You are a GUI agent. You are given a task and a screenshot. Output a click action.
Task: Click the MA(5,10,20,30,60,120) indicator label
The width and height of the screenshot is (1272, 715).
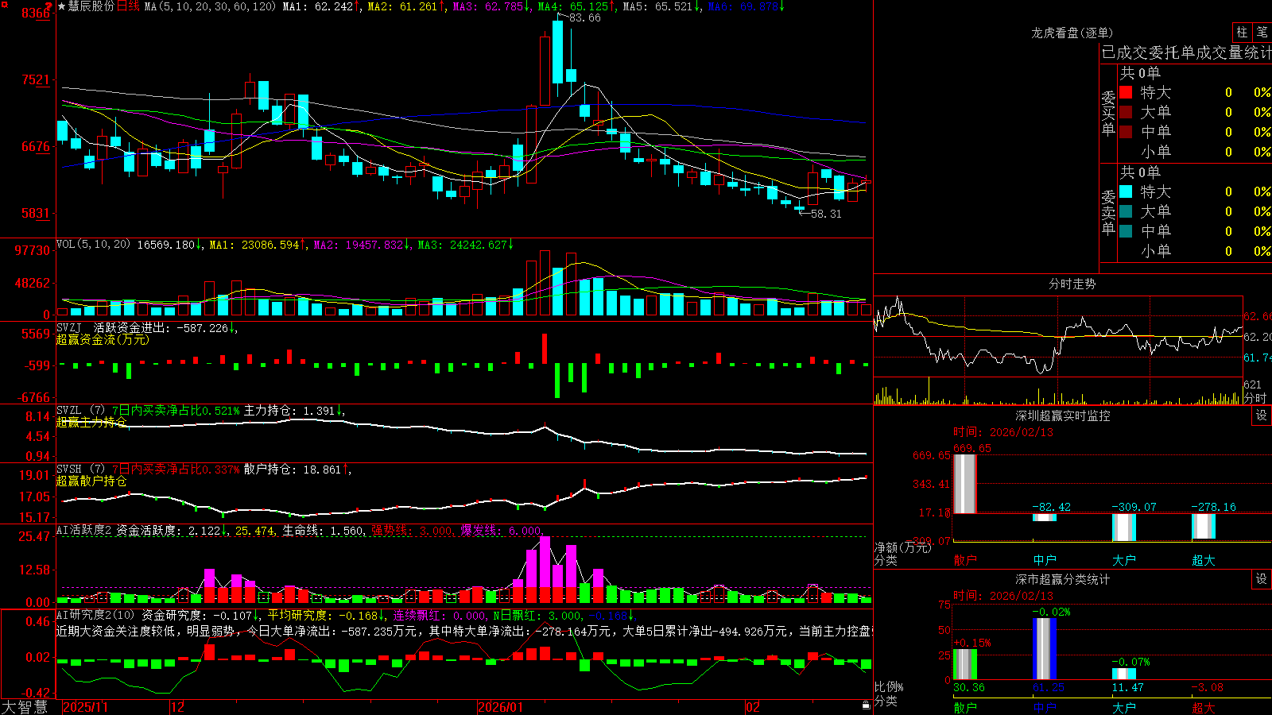coord(211,6)
